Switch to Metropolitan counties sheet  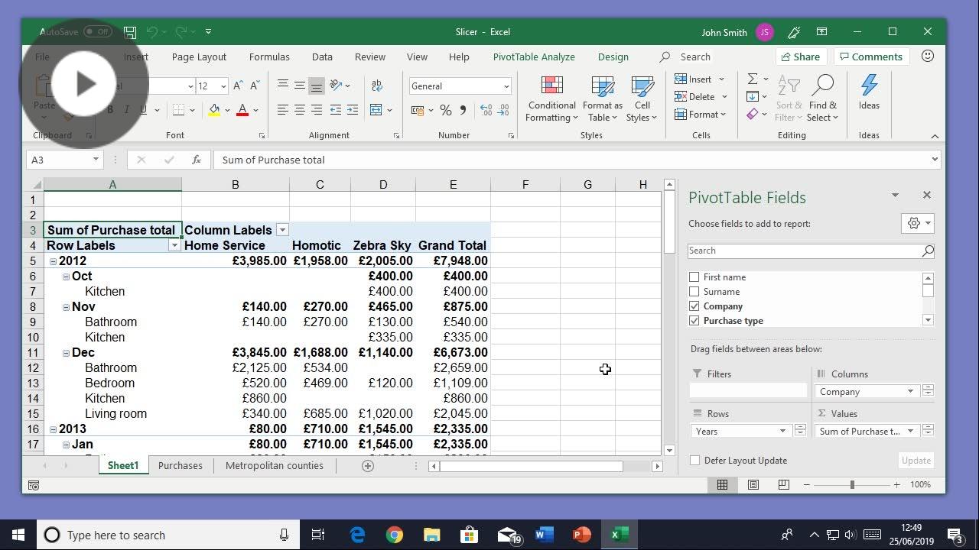click(274, 466)
